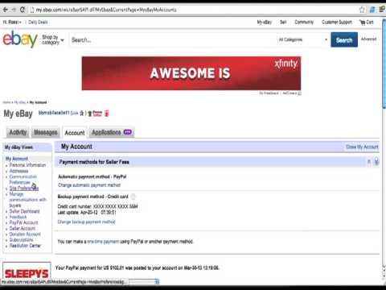Click the Home breadcrumb link
386x290 pixels.
[x=7, y=102]
